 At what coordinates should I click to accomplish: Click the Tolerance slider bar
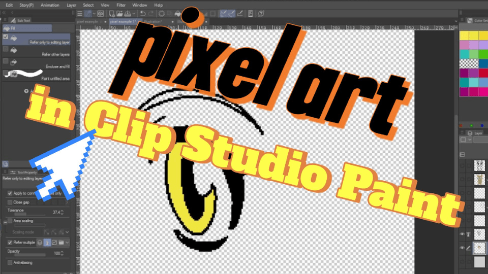pyautogui.click(x=30, y=214)
